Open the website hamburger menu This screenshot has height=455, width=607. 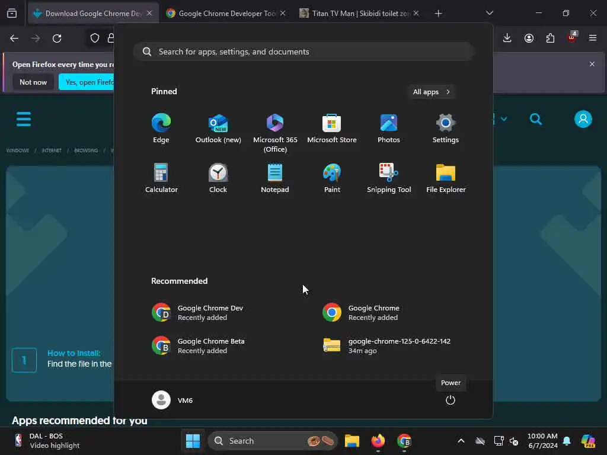click(24, 118)
